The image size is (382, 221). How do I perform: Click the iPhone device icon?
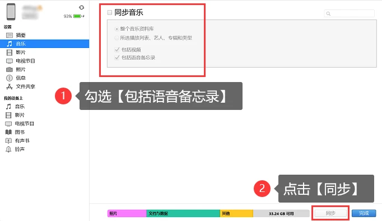pyautogui.click(x=11, y=12)
